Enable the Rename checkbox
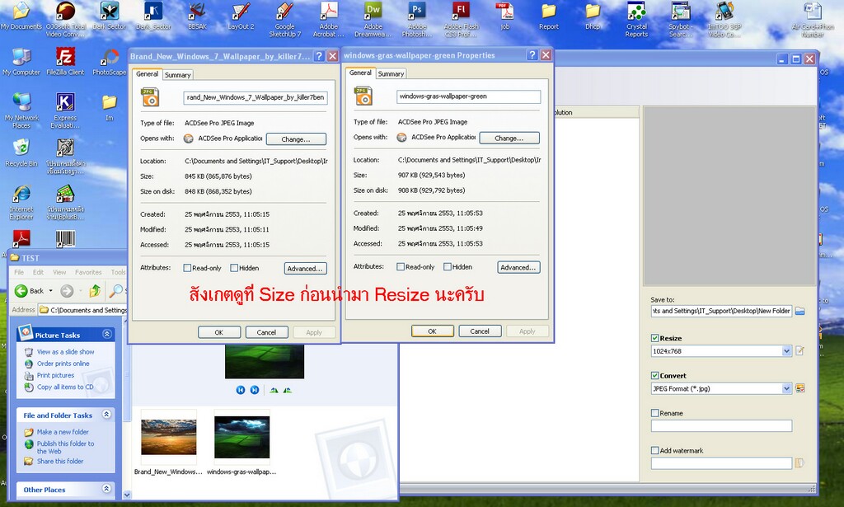The image size is (844, 507). (x=655, y=413)
